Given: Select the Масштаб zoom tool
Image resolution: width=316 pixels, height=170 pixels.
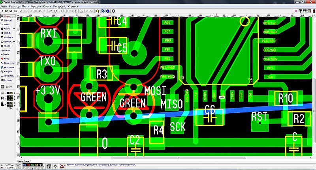Looking at the screenshot, I should point(8,21).
